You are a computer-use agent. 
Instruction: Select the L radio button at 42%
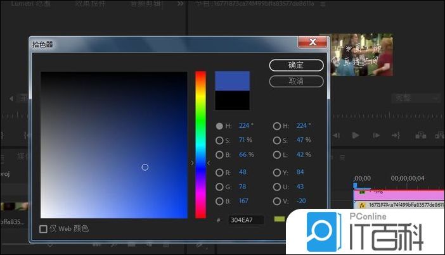[x=277, y=155]
